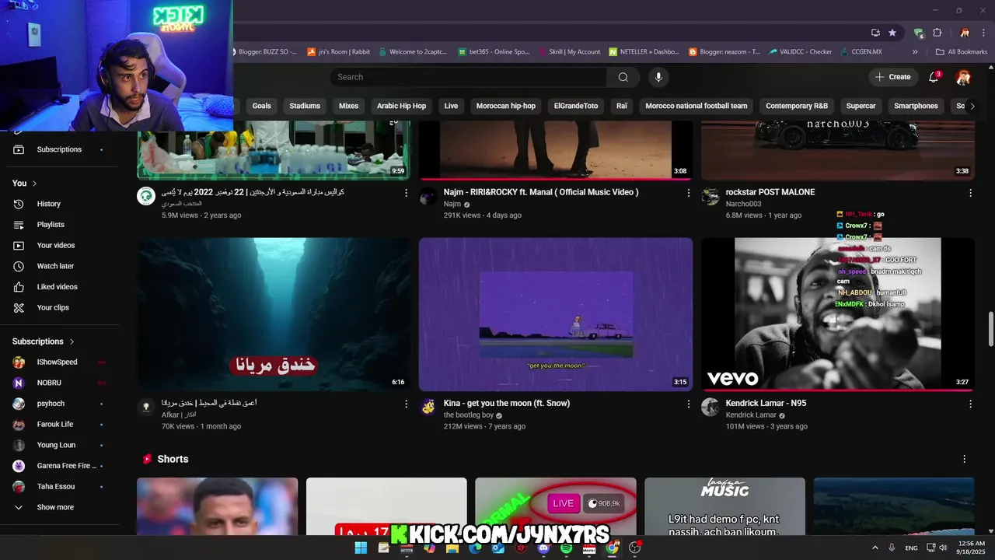Select the Mixes chip

pyautogui.click(x=349, y=106)
